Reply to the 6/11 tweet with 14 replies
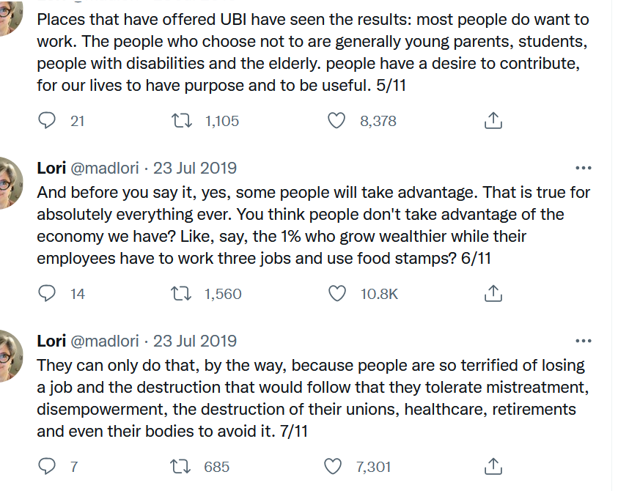 click(x=47, y=294)
